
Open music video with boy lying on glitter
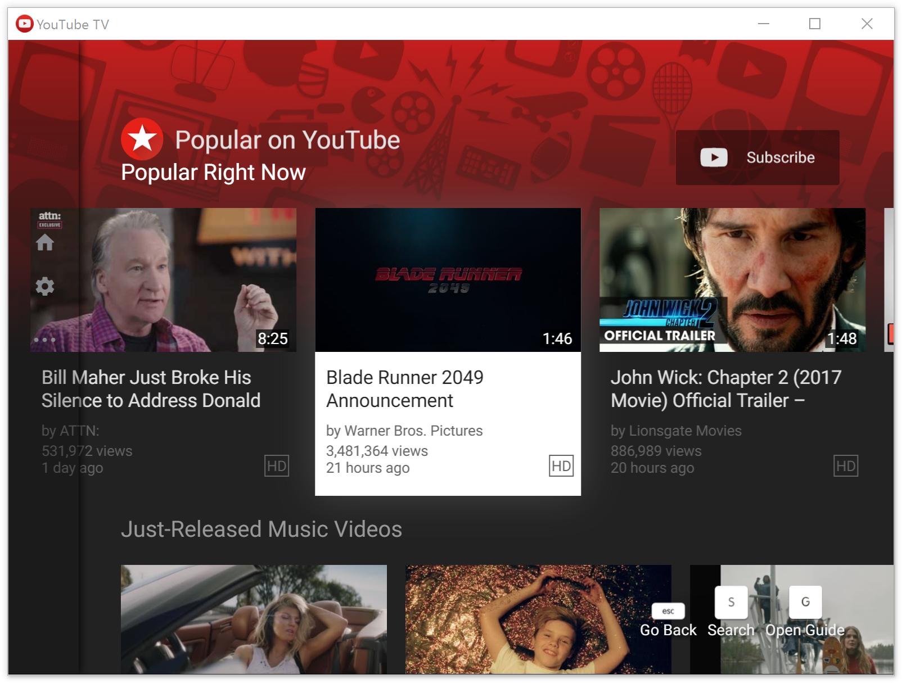(538, 619)
